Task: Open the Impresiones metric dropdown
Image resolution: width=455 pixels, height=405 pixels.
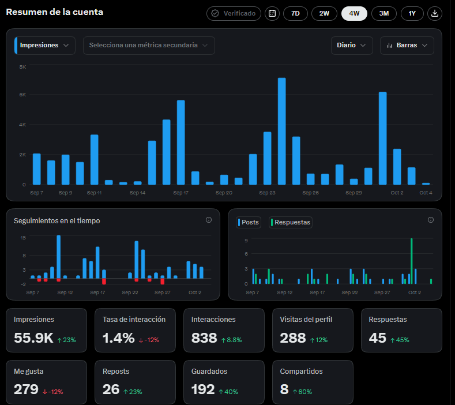Action: (45, 46)
